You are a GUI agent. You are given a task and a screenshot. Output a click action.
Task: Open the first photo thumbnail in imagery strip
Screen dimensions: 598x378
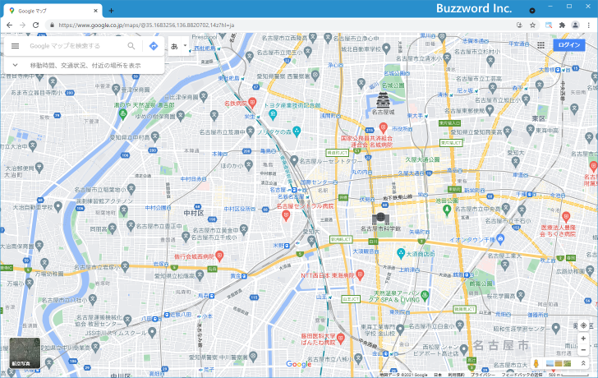click(x=550, y=363)
